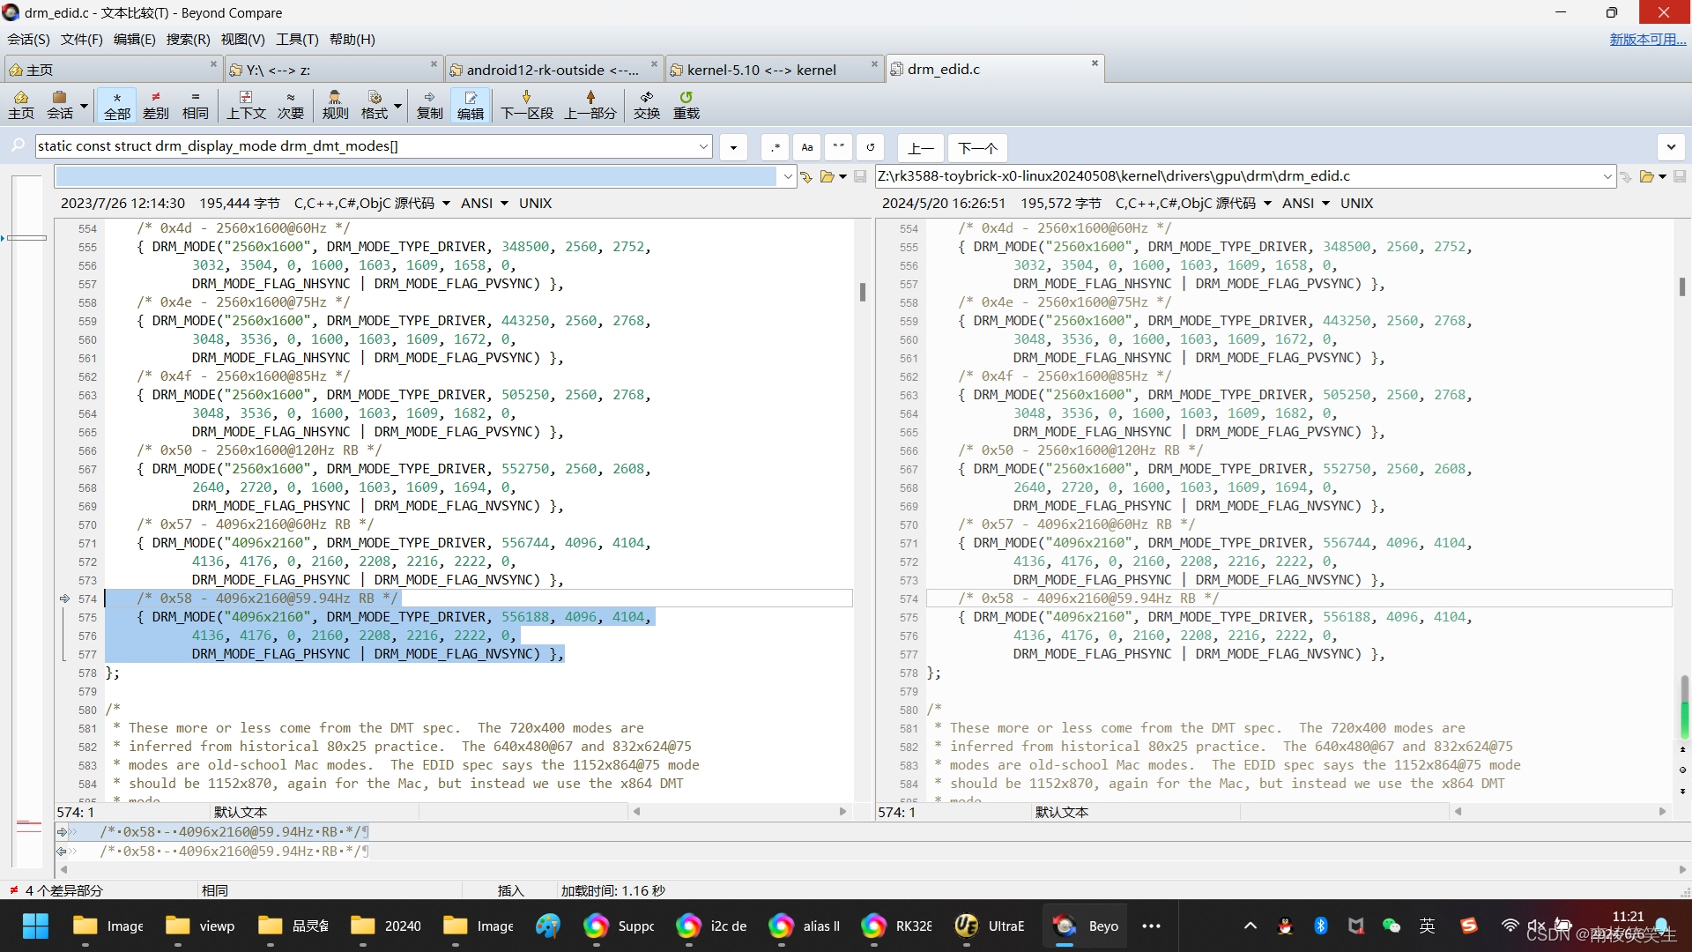Open the search options arrow button
The height and width of the screenshot is (952, 1692).
click(733, 147)
